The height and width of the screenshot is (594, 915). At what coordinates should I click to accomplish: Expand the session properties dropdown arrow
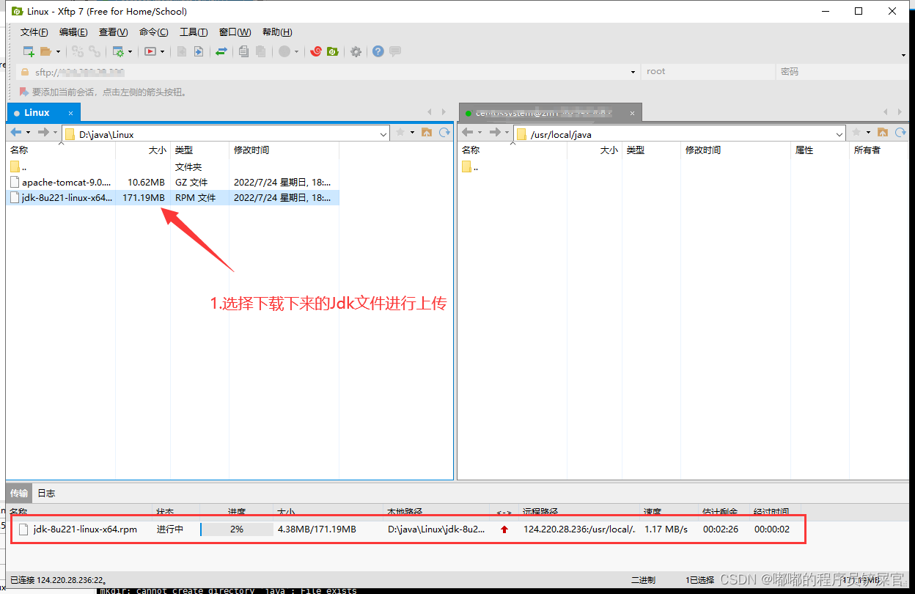(x=131, y=51)
